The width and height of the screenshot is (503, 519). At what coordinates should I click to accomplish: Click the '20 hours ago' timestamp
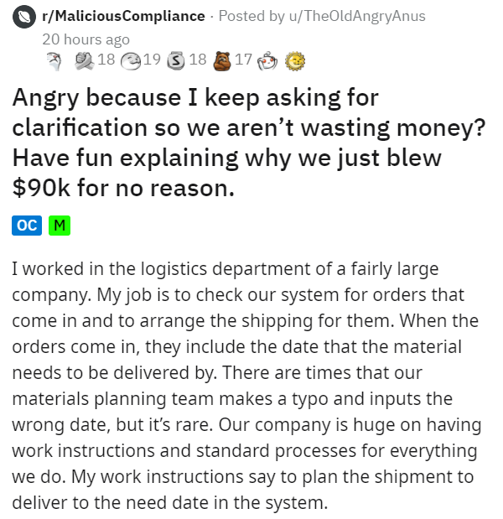pyautogui.click(x=86, y=39)
